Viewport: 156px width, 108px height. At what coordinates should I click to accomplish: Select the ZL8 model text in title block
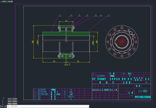click(140, 91)
